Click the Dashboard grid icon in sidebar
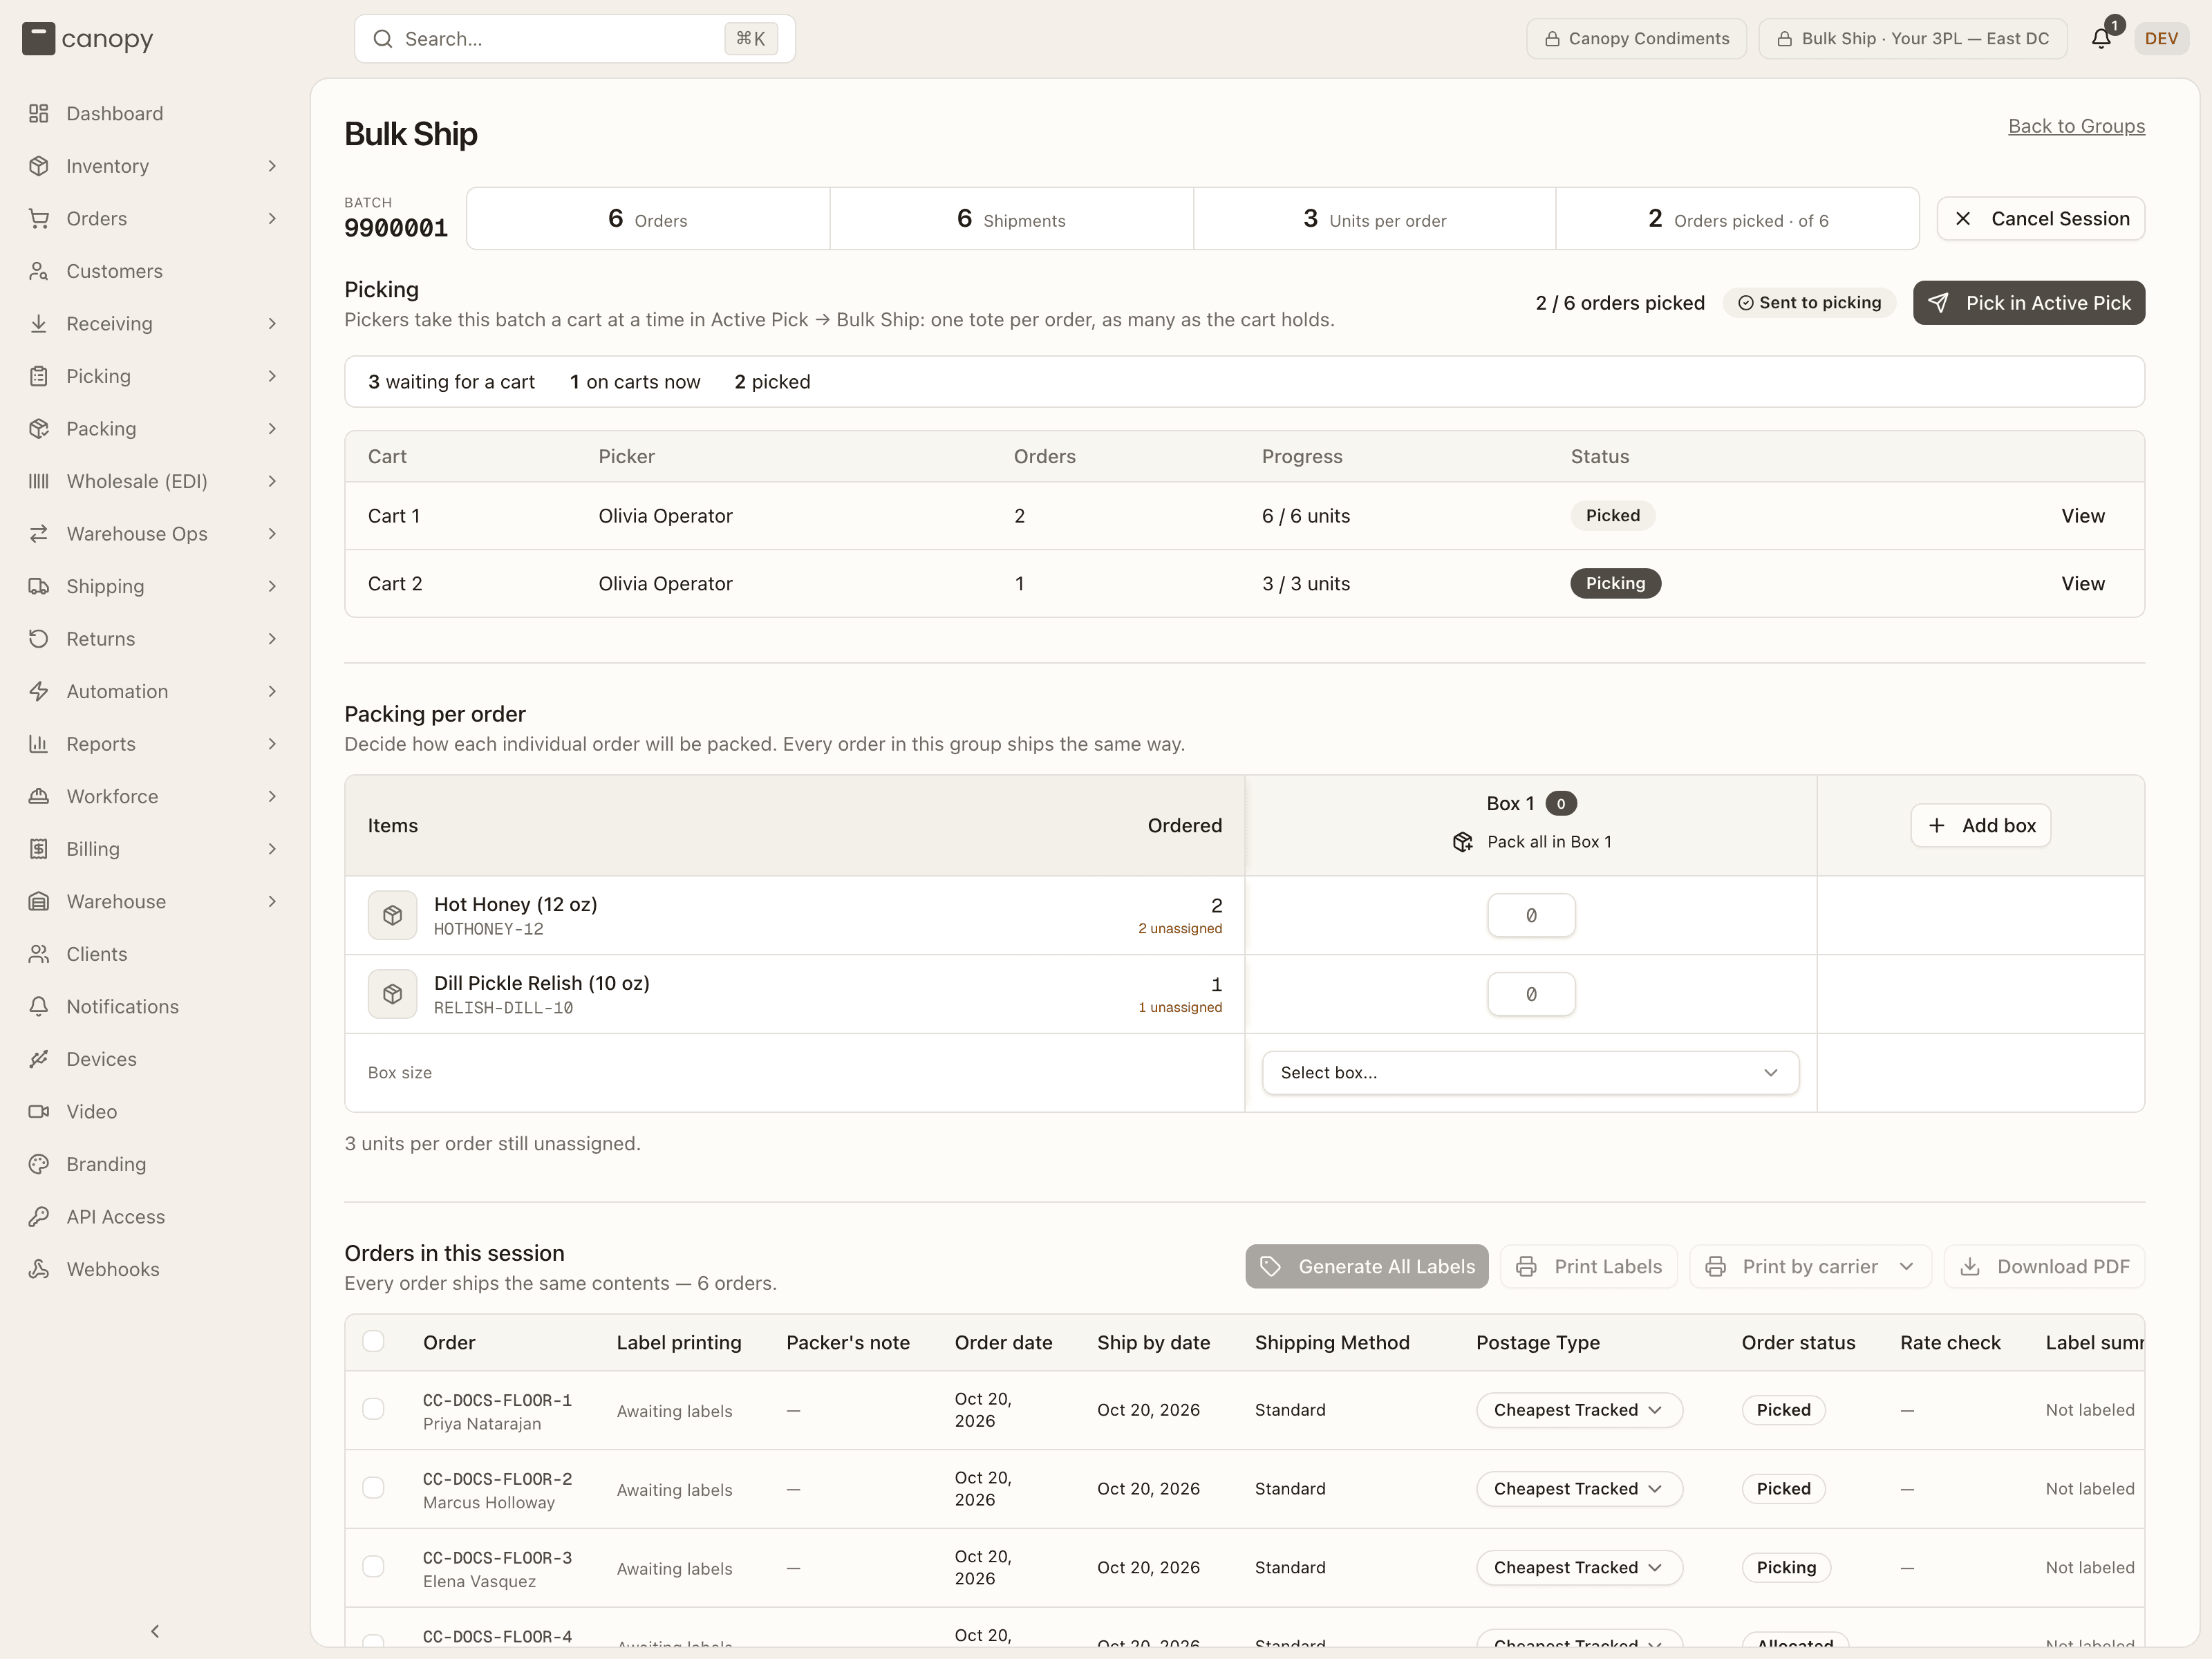Viewport: 2212px width, 1659px height. coord(38,113)
